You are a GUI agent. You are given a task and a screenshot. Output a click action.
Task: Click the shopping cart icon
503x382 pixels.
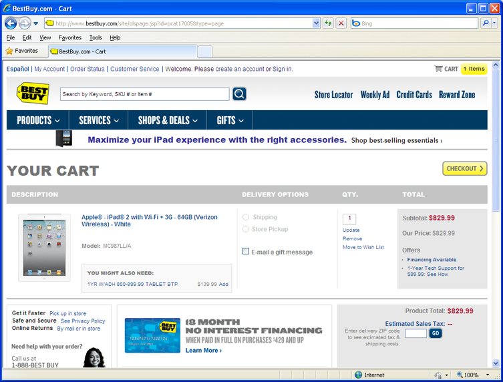pyautogui.click(x=438, y=69)
